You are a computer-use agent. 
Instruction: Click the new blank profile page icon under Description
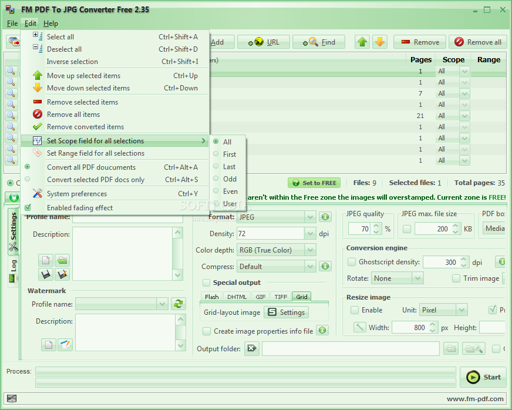click(x=46, y=260)
